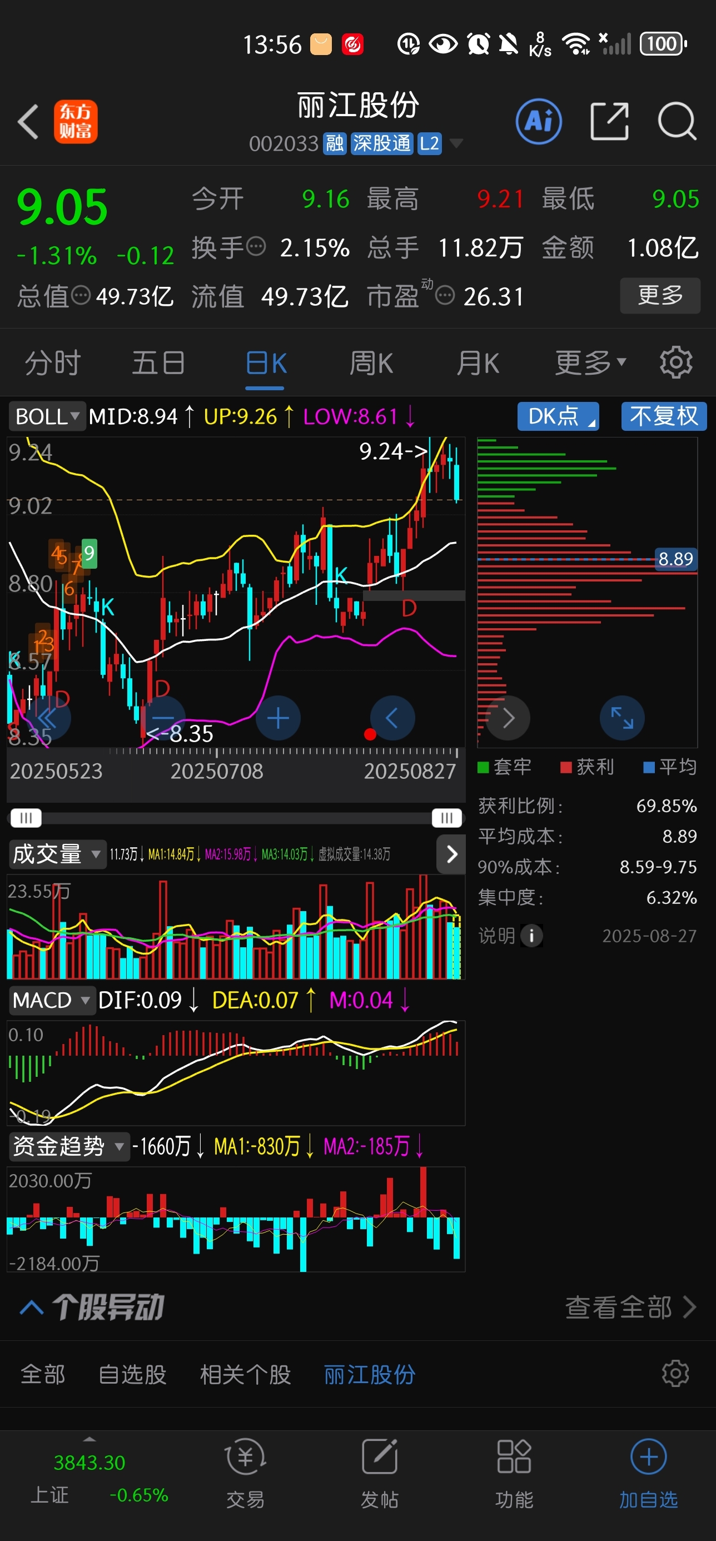Open the BOLL indicator dropdown
Image resolution: width=716 pixels, height=1541 pixels.
[x=47, y=416]
